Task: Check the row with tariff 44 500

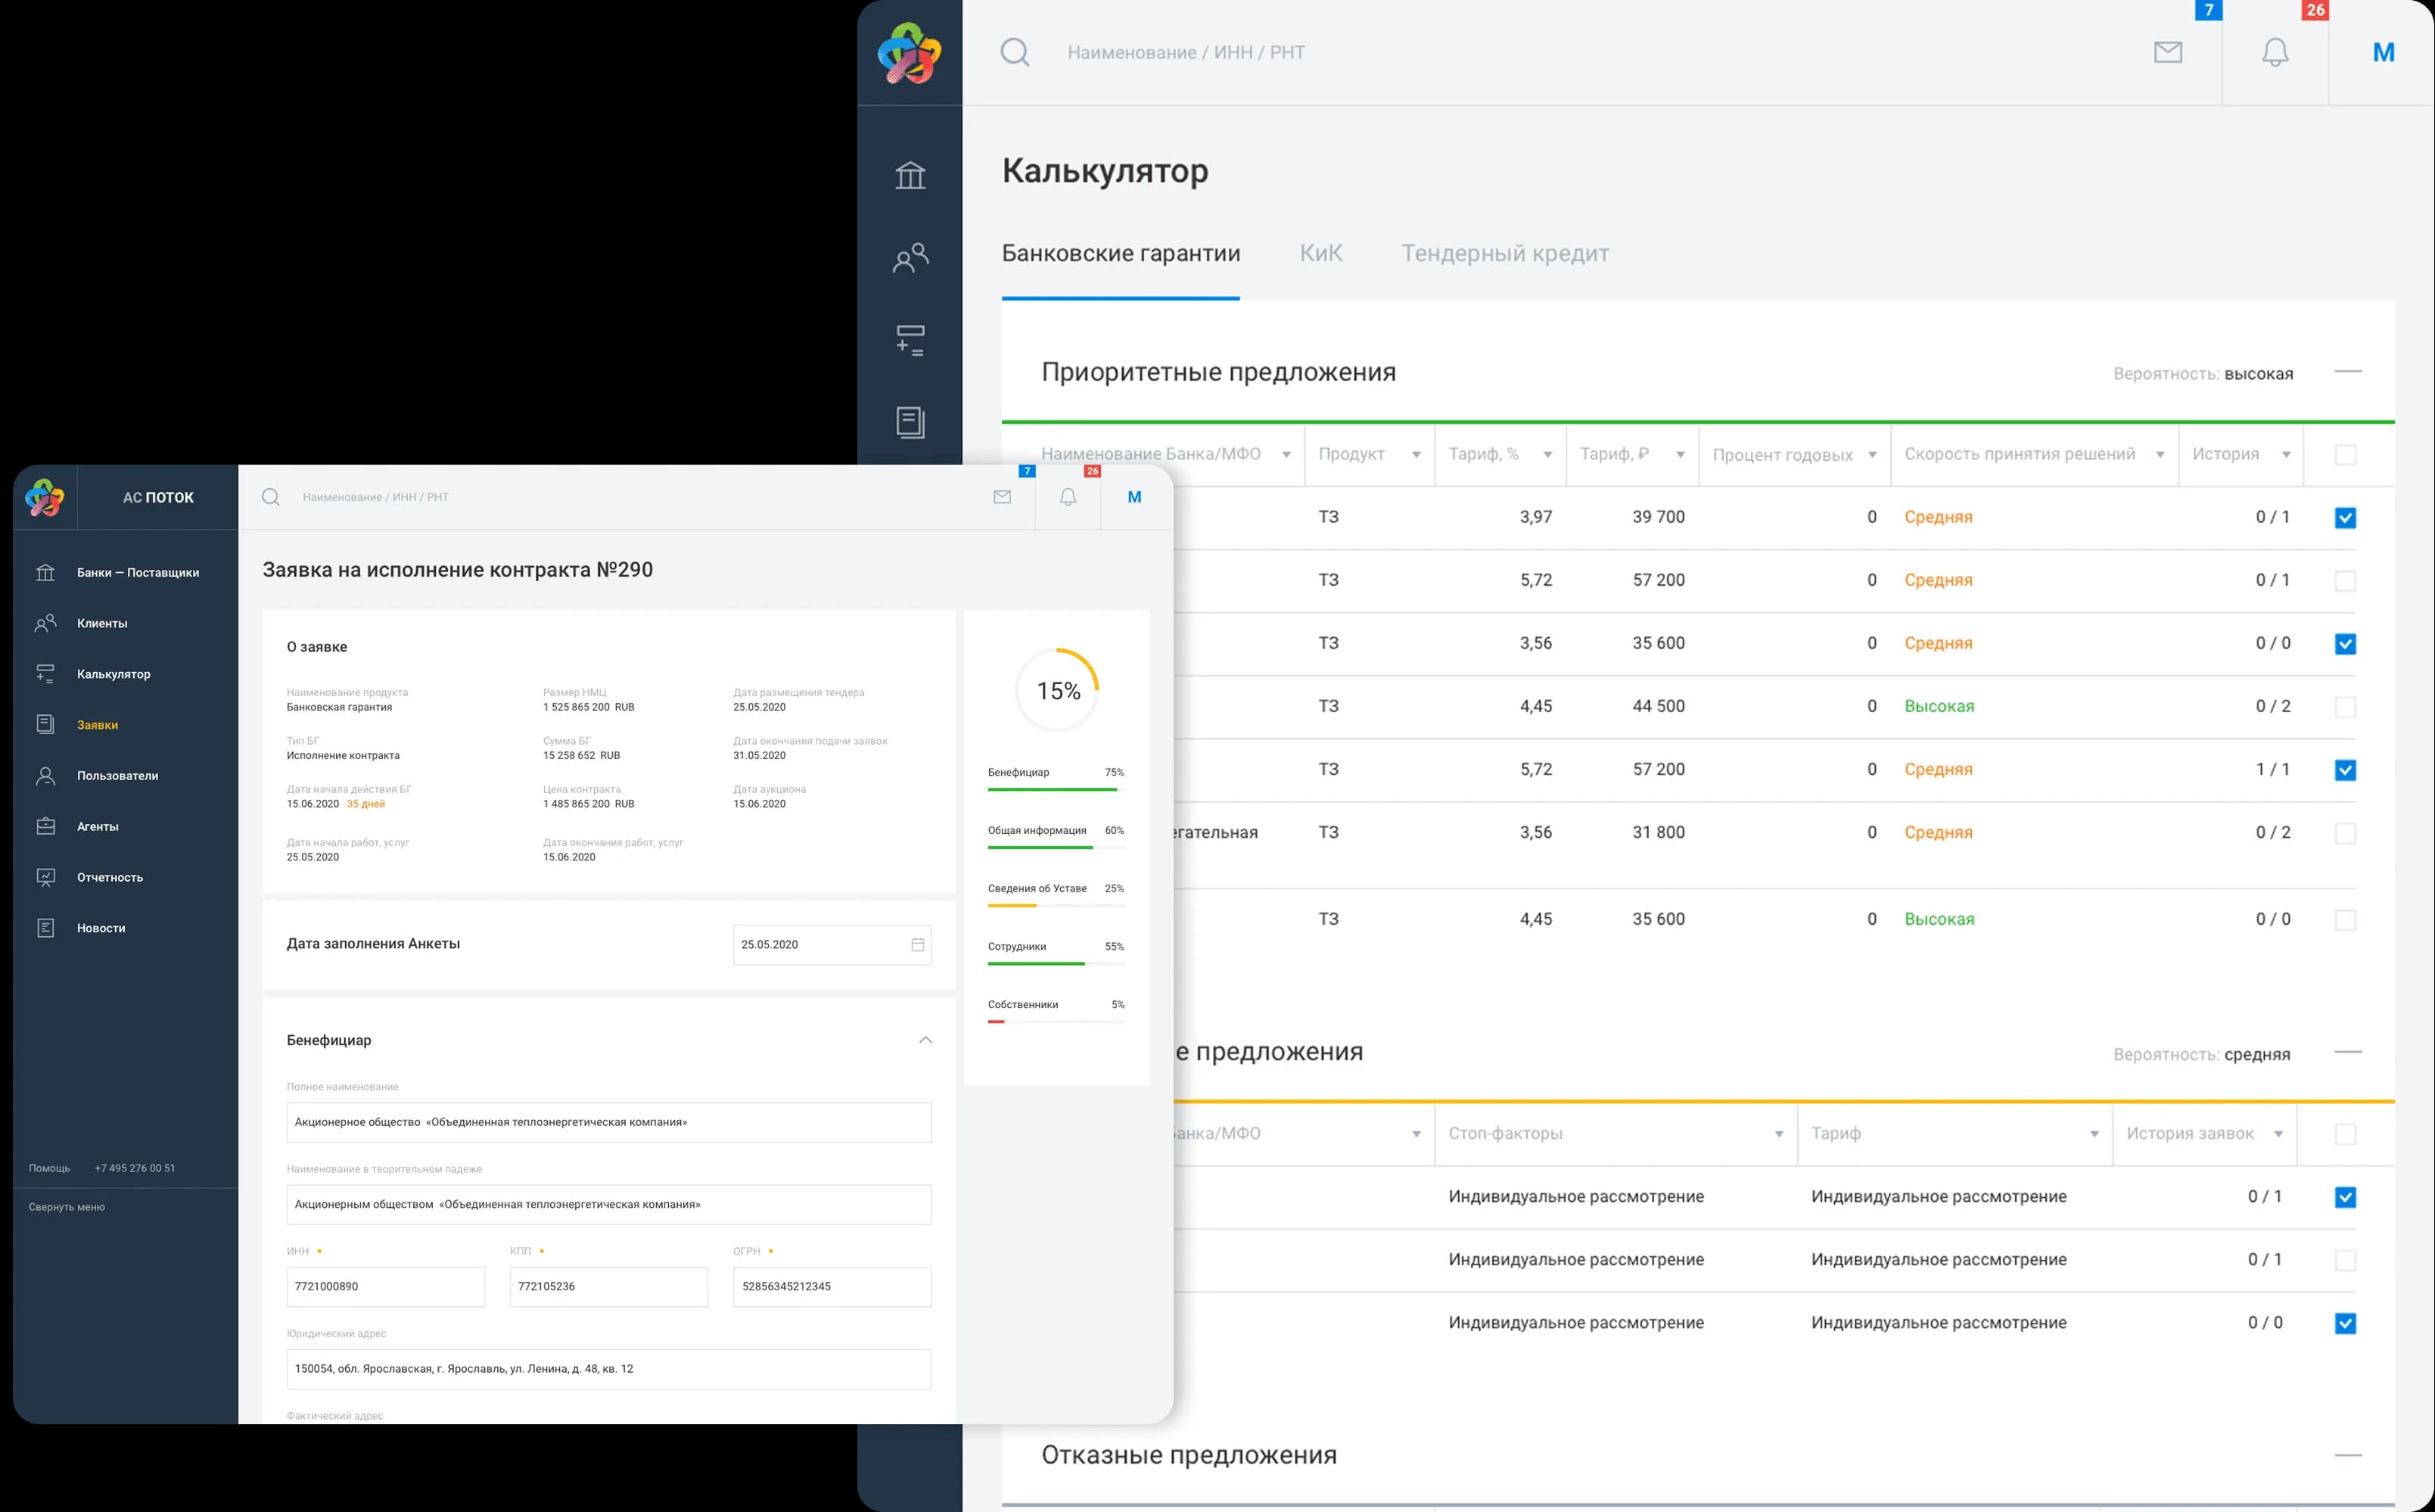Action: tap(2345, 707)
